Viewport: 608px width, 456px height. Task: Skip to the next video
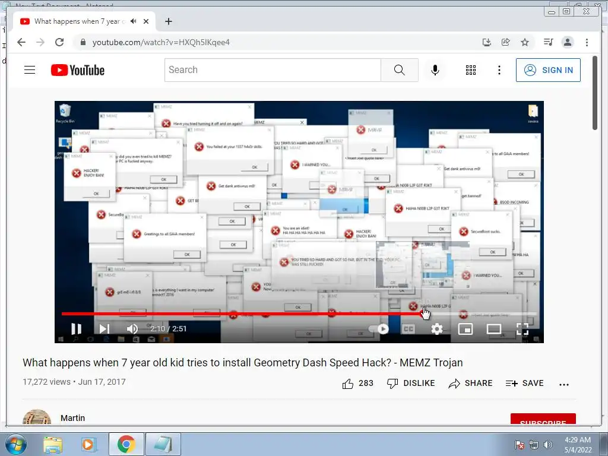click(104, 329)
